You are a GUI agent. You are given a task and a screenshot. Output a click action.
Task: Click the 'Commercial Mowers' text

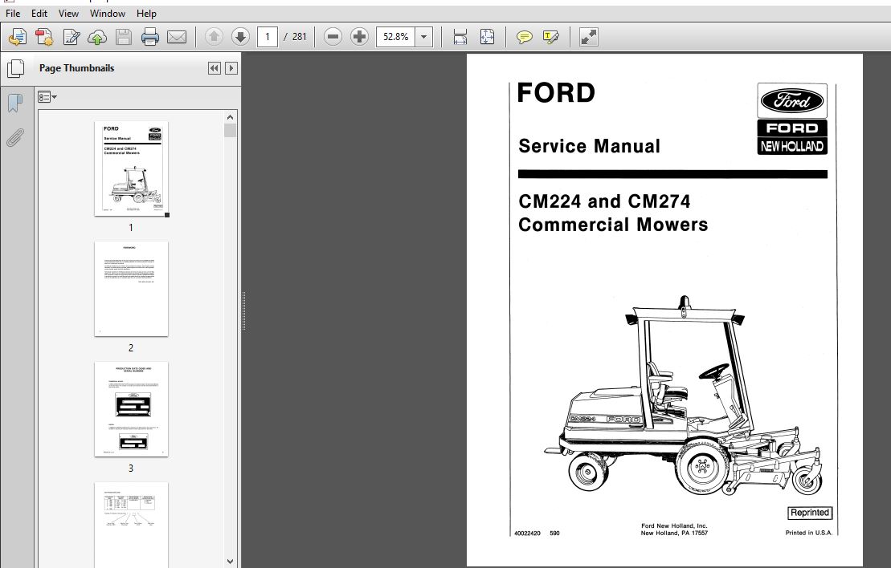pyautogui.click(x=613, y=225)
